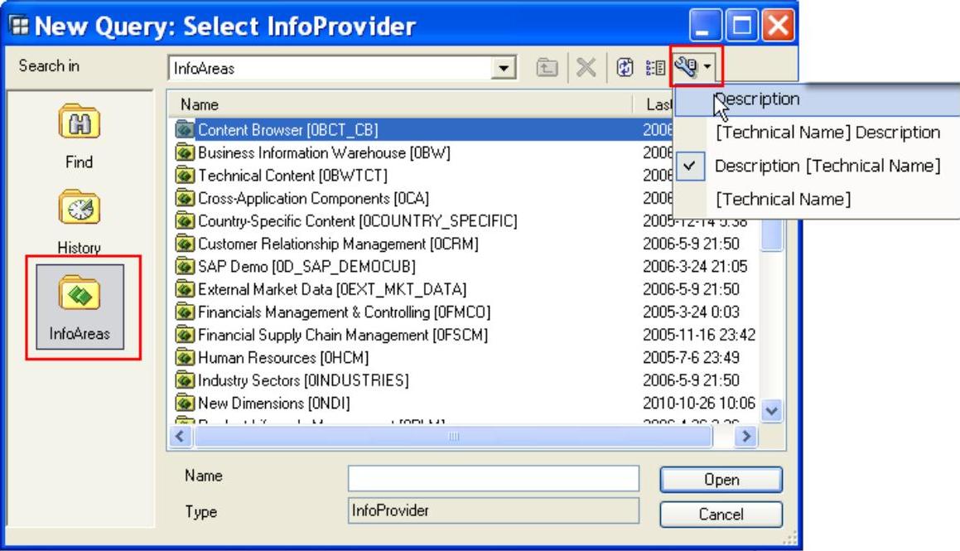The height and width of the screenshot is (551, 960).
Task: Select New Dimensions [0NDI] row
Action: [x=466, y=403]
